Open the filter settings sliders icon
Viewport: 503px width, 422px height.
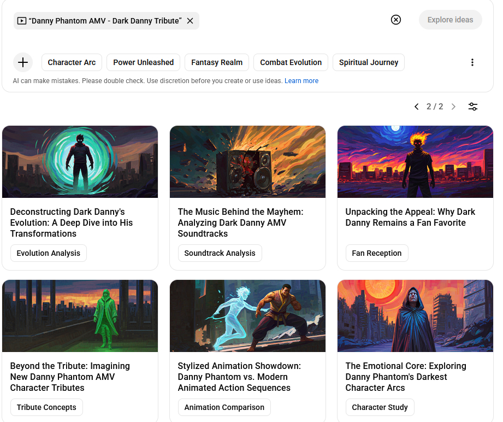click(473, 107)
